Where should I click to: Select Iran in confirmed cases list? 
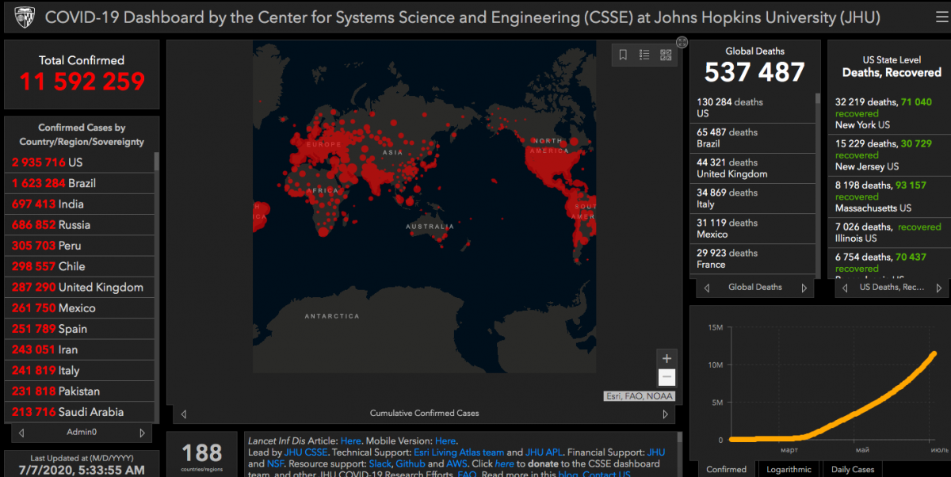(79, 349)
